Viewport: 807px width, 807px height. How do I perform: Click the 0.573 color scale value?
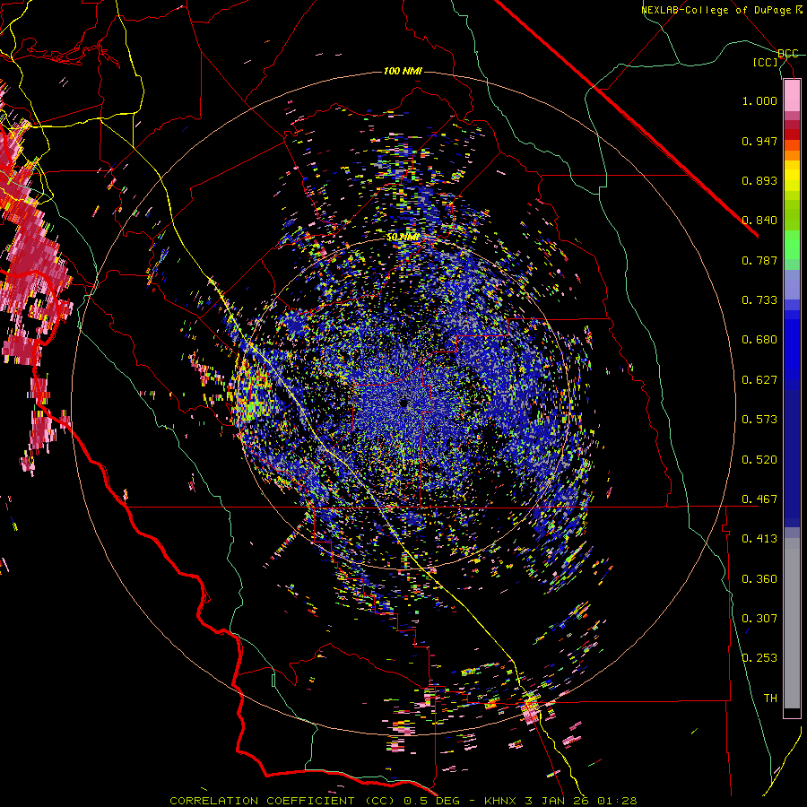tap(759, 420)
